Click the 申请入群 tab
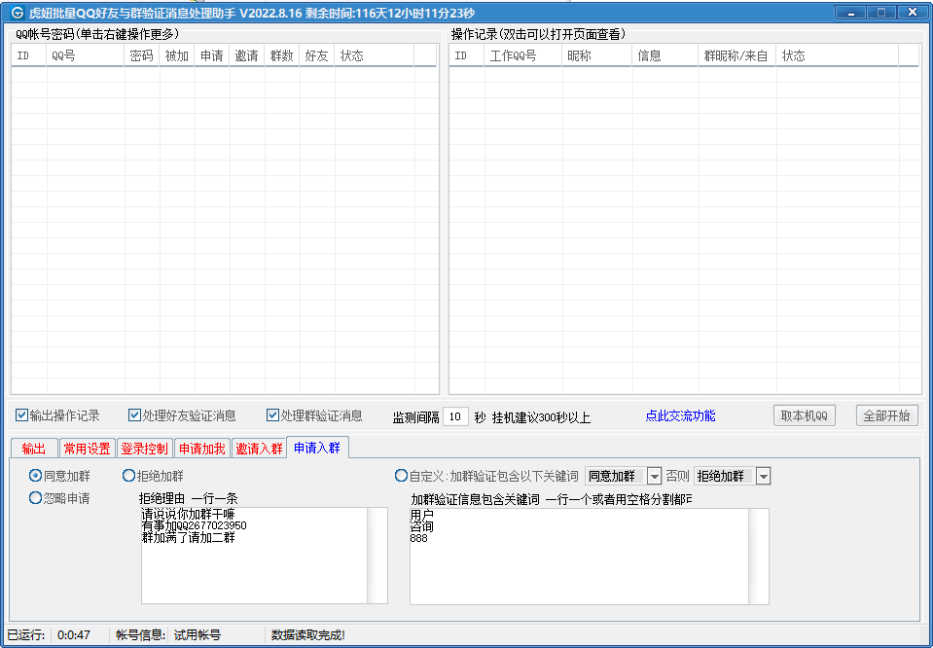 pos(317,448)
